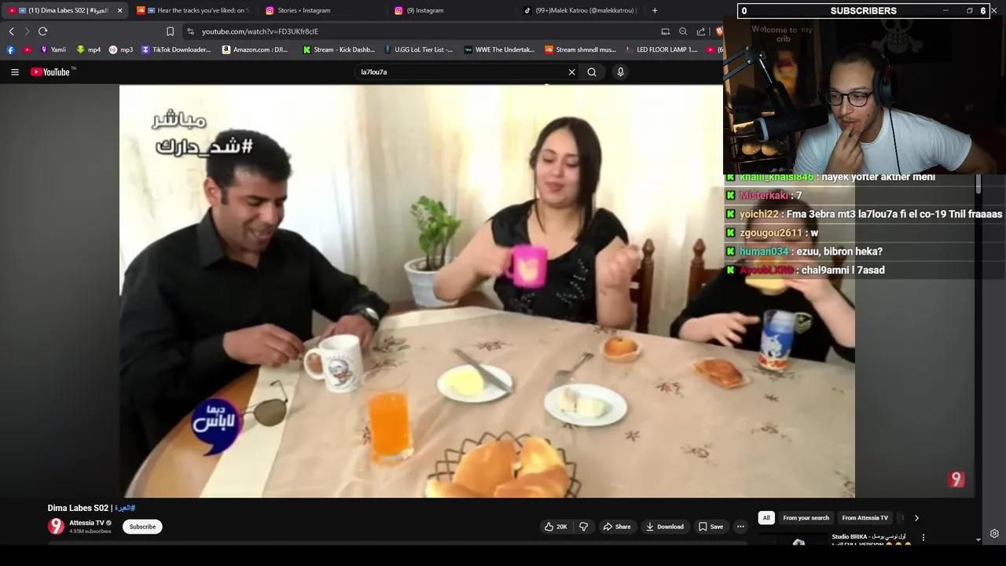Open the Facebook bookmark icon

10,50
